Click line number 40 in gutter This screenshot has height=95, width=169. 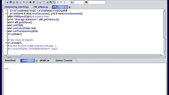click(x=6, y=43)
